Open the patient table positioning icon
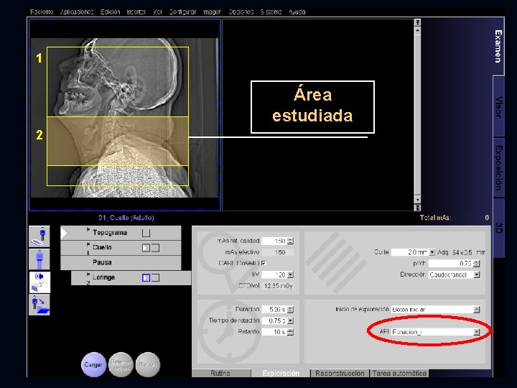Screen dimensions: 517x388 tap(39, 236)
